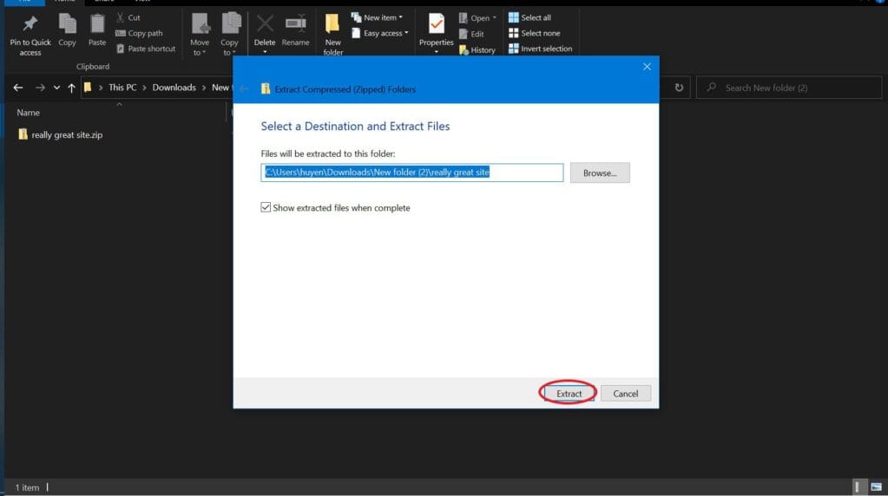
Task: Click Select none in ribbon
Action: click(x=535, y=33)
